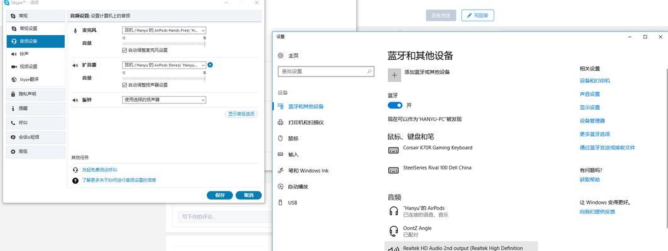Open 声音设置 related settings link

[589, 94]
